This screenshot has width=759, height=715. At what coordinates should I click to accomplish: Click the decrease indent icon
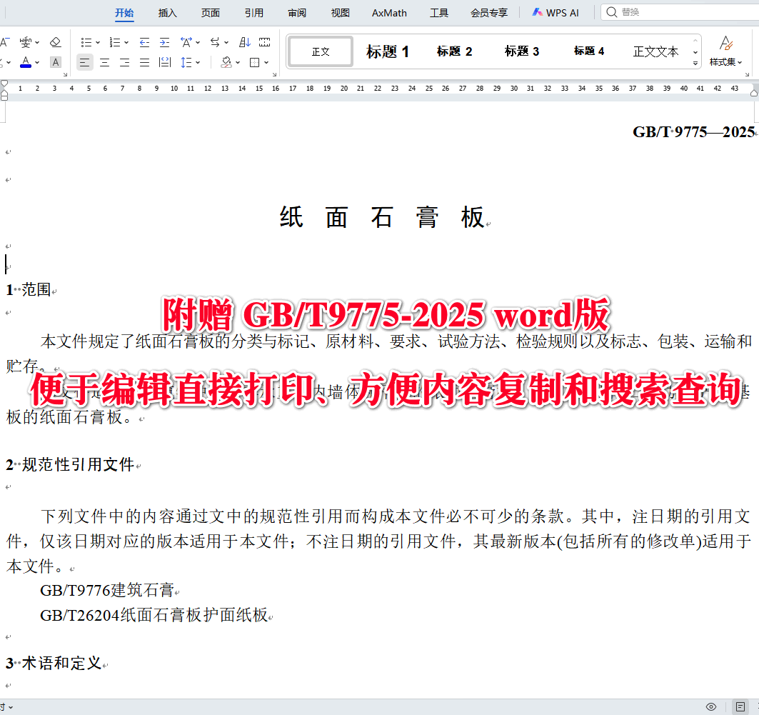[x=143, y=41]
